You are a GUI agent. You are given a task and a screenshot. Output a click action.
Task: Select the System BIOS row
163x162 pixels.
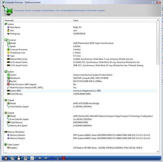80,91
